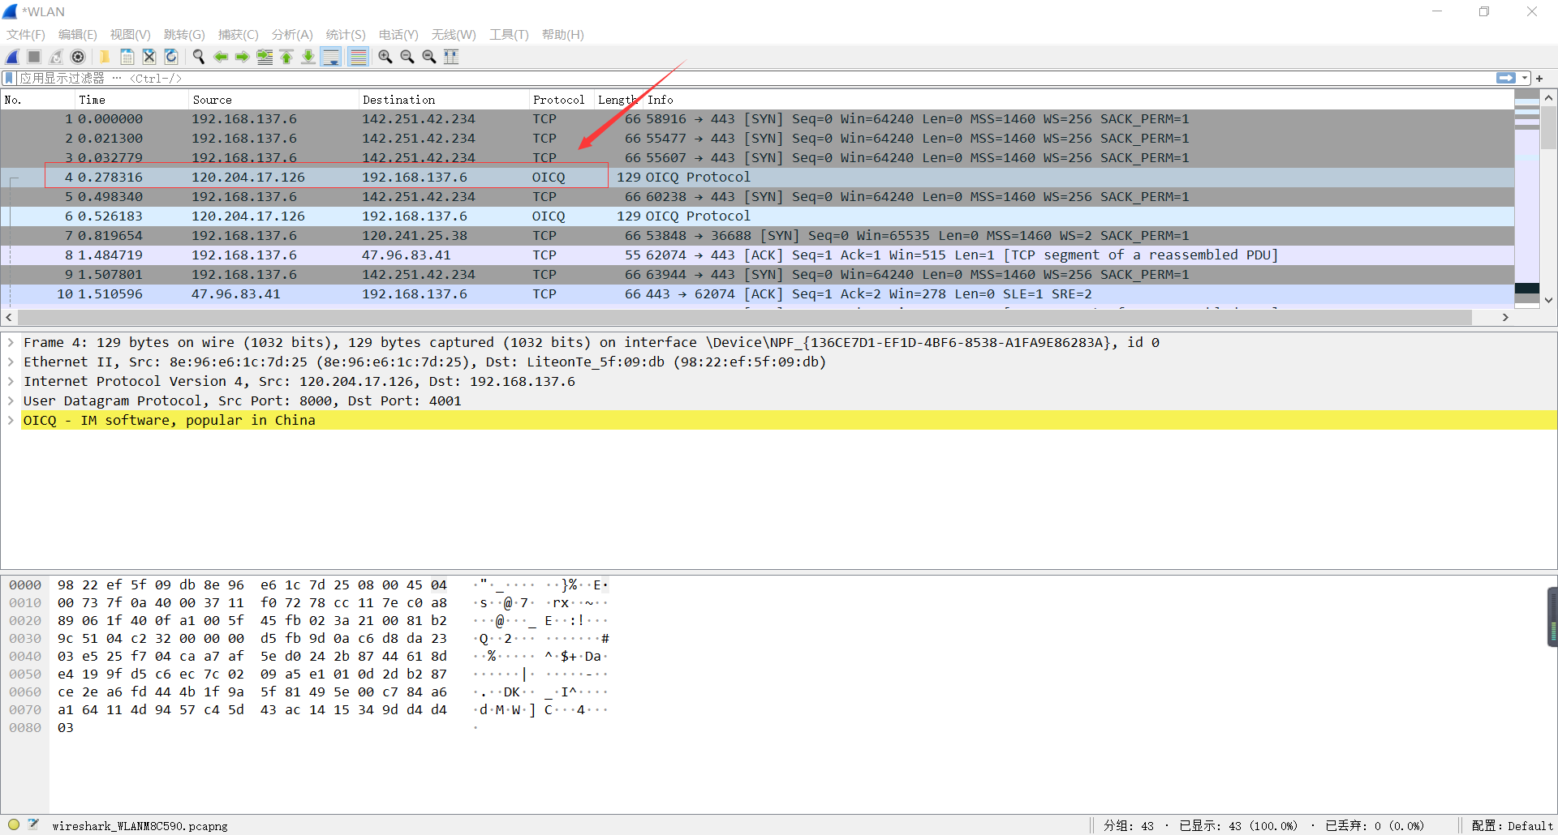Go to a specific packet number

point(265,57)
